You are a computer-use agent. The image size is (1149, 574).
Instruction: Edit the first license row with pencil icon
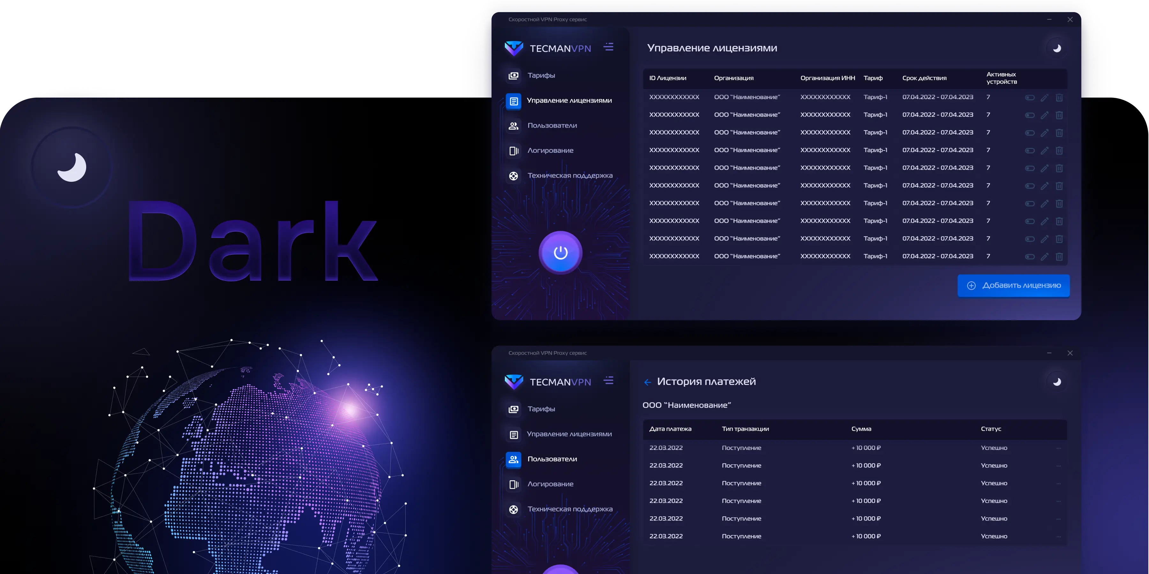[x=1044, y=98]
